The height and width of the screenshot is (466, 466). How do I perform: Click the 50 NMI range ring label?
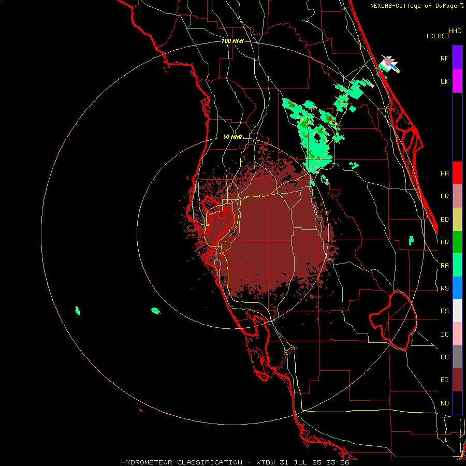pyautogui.click(x=232, y=137)
